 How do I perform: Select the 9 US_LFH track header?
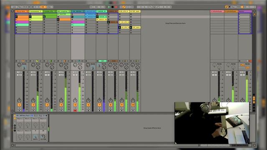(124, 11)
